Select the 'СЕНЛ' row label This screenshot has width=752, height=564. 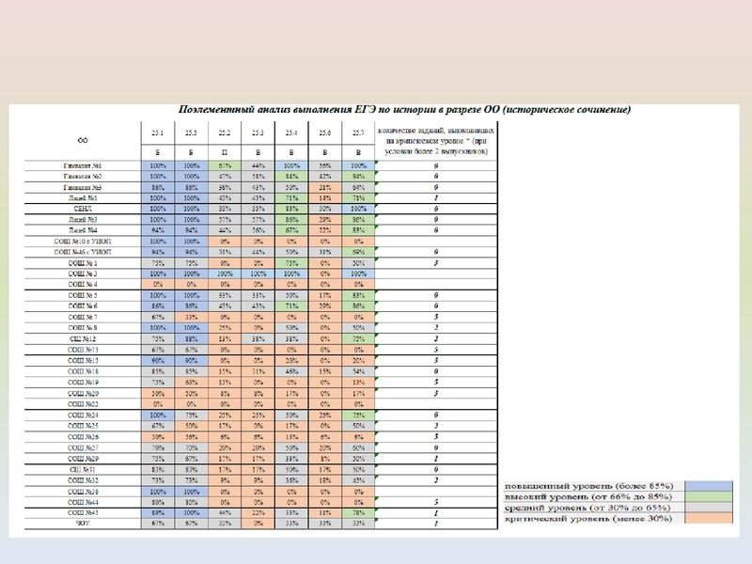tap(77, 208)
